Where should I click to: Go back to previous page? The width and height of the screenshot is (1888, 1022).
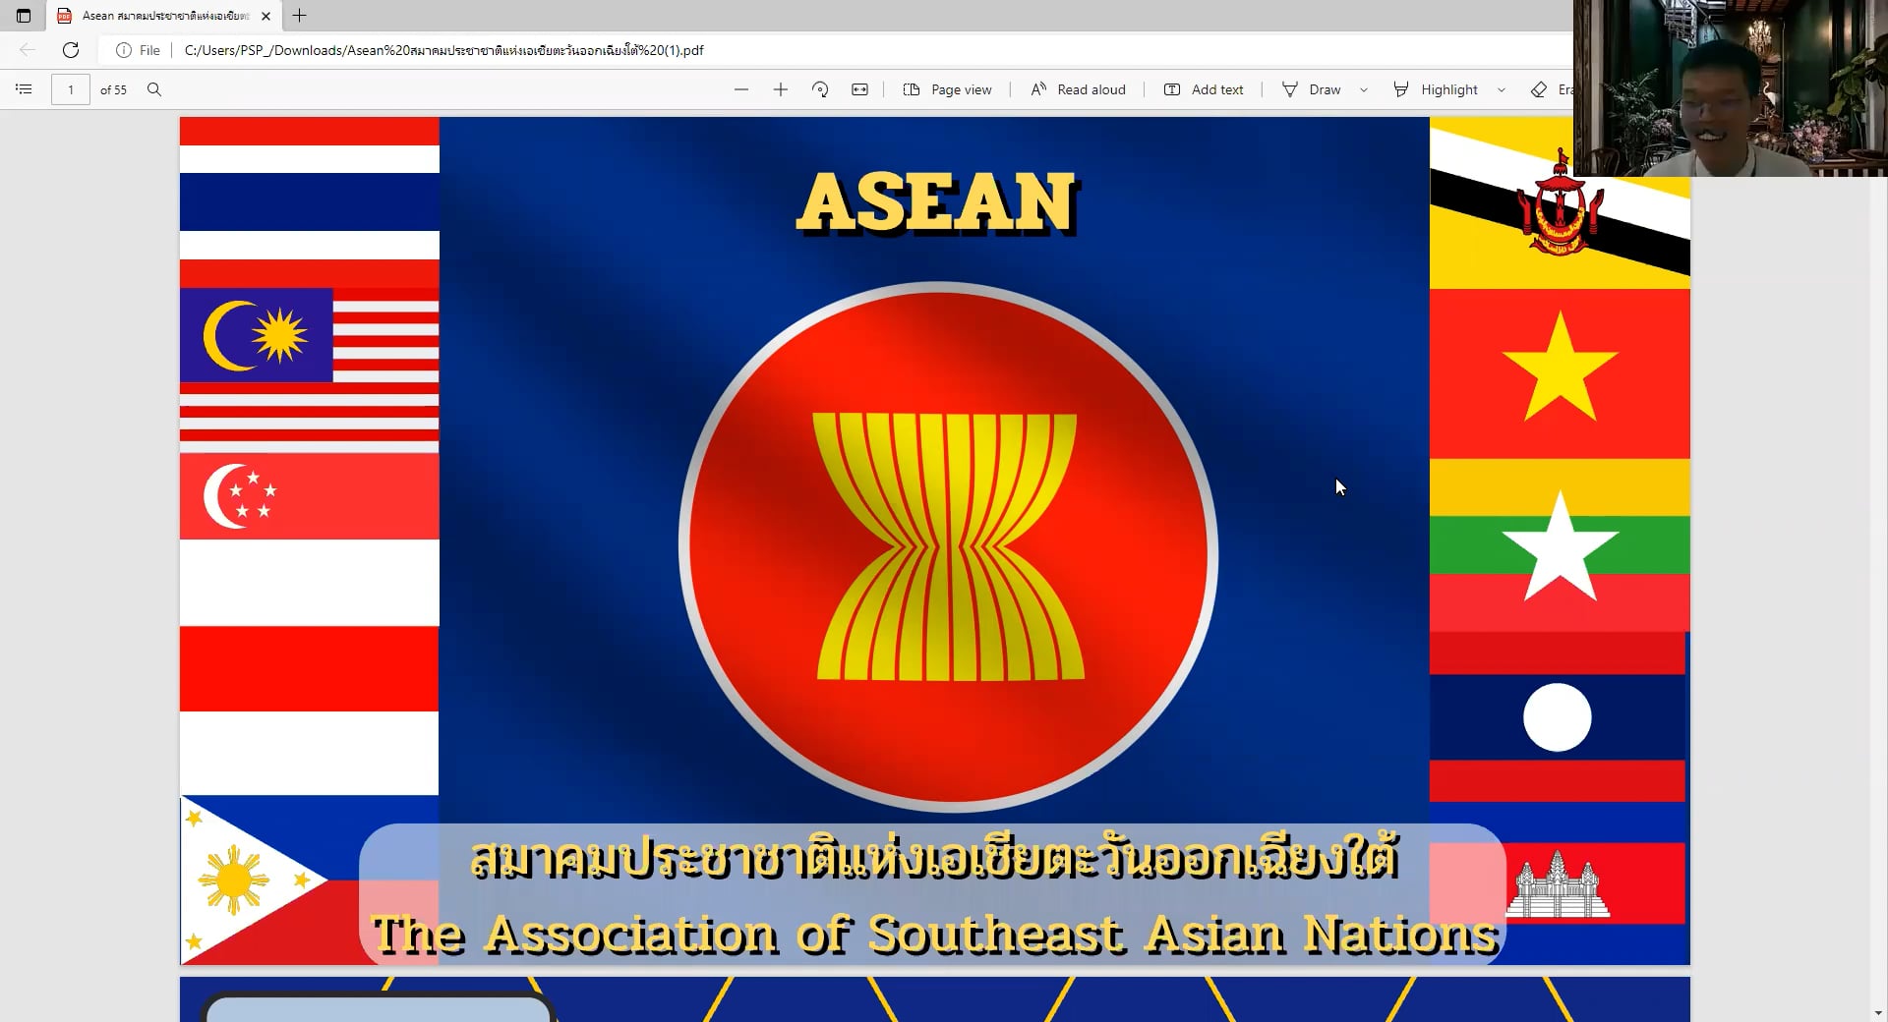[28, 50]
